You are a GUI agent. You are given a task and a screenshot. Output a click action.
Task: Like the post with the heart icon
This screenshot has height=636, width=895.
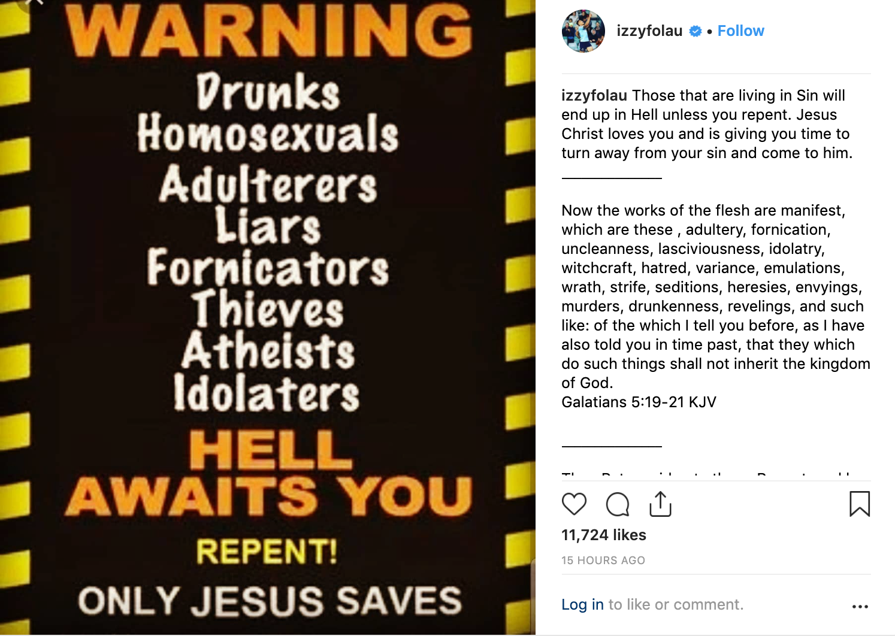tap(574, 504)
